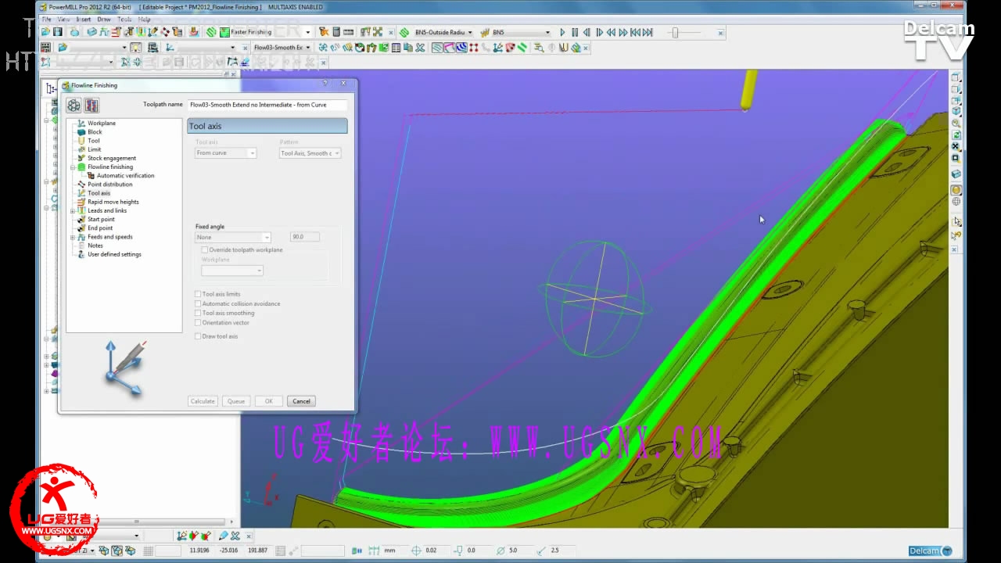Tick the Tool axis limits checkbox
The image size is (1001, 563).
click(x=198, y=294)
